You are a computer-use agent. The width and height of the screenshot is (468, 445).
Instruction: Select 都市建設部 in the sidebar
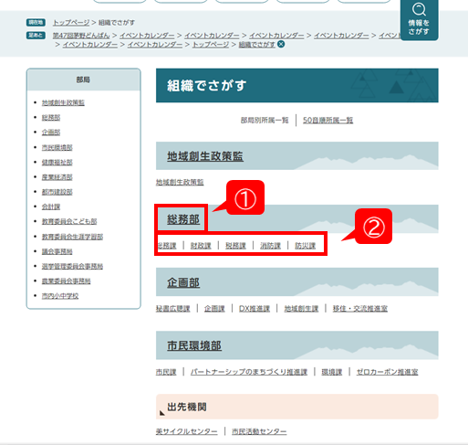pos(57,192)
